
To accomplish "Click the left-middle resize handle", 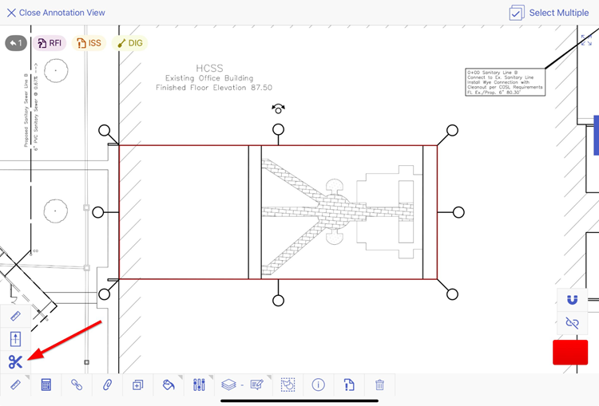I will tap(98, 212).
